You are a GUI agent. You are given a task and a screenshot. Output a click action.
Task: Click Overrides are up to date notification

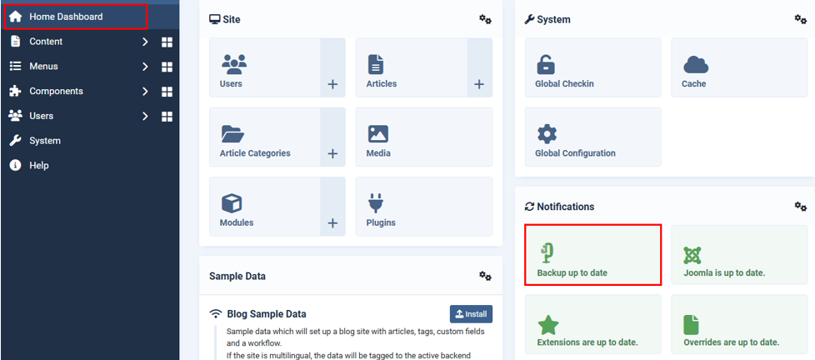[739, 324]
